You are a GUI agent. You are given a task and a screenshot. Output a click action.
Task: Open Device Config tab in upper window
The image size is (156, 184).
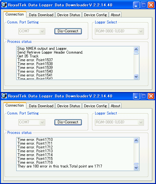[x=96, y=15]
